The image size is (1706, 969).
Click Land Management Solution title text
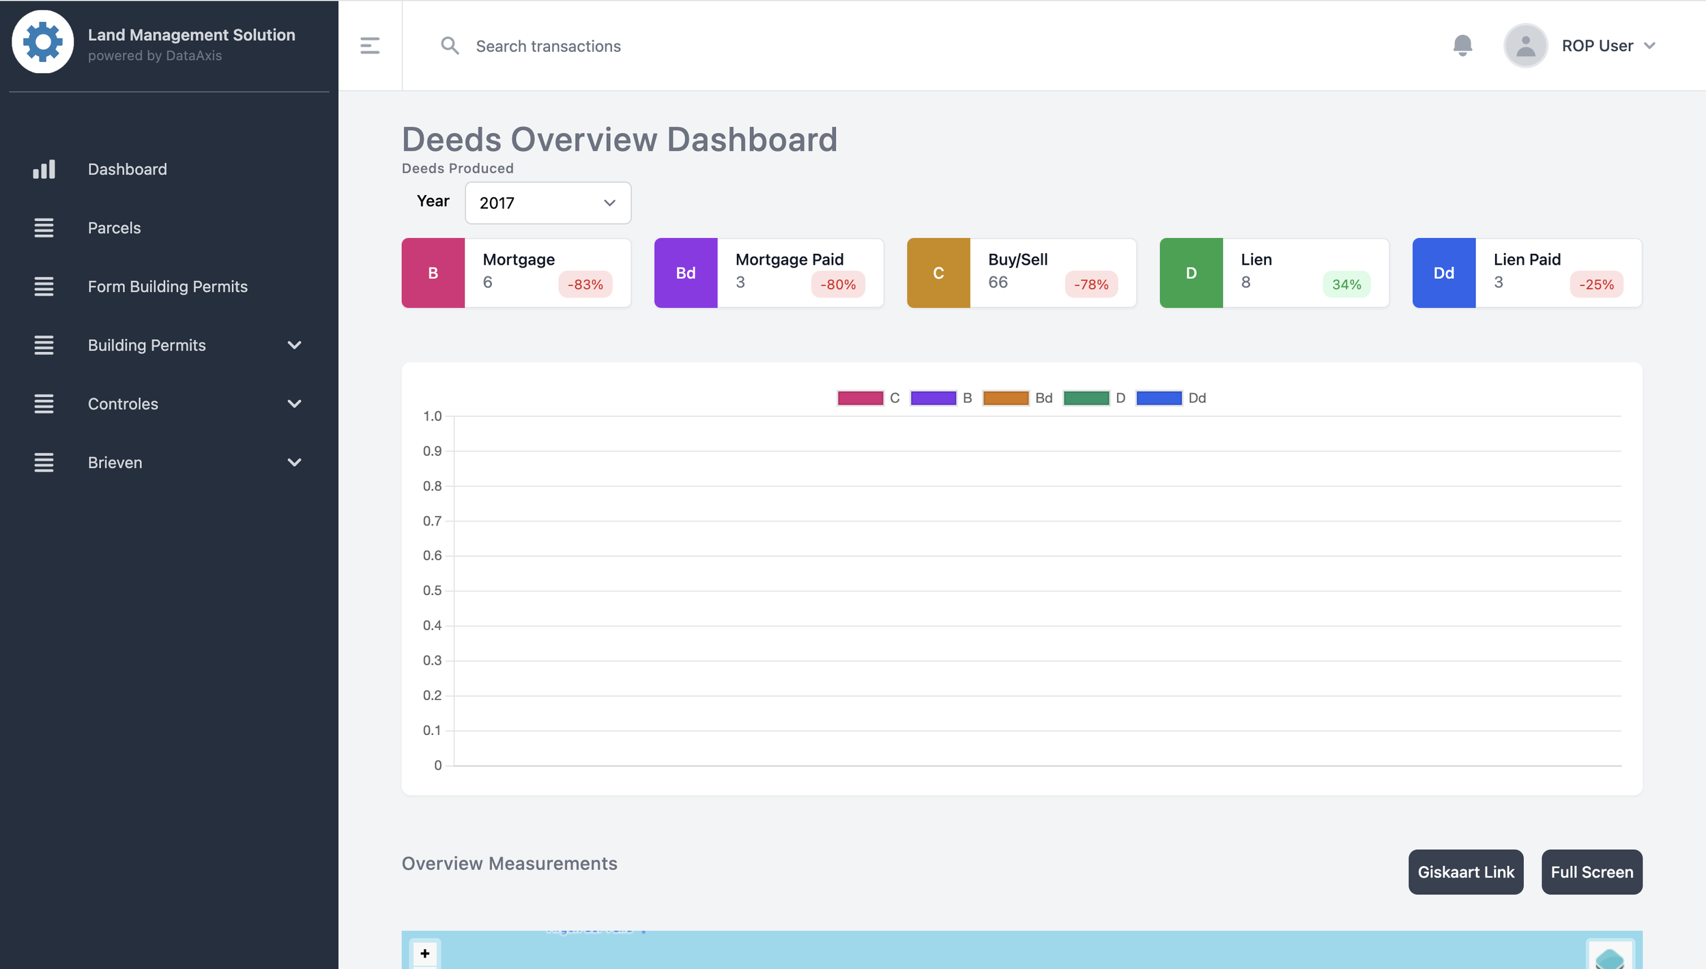coord(192,35)
